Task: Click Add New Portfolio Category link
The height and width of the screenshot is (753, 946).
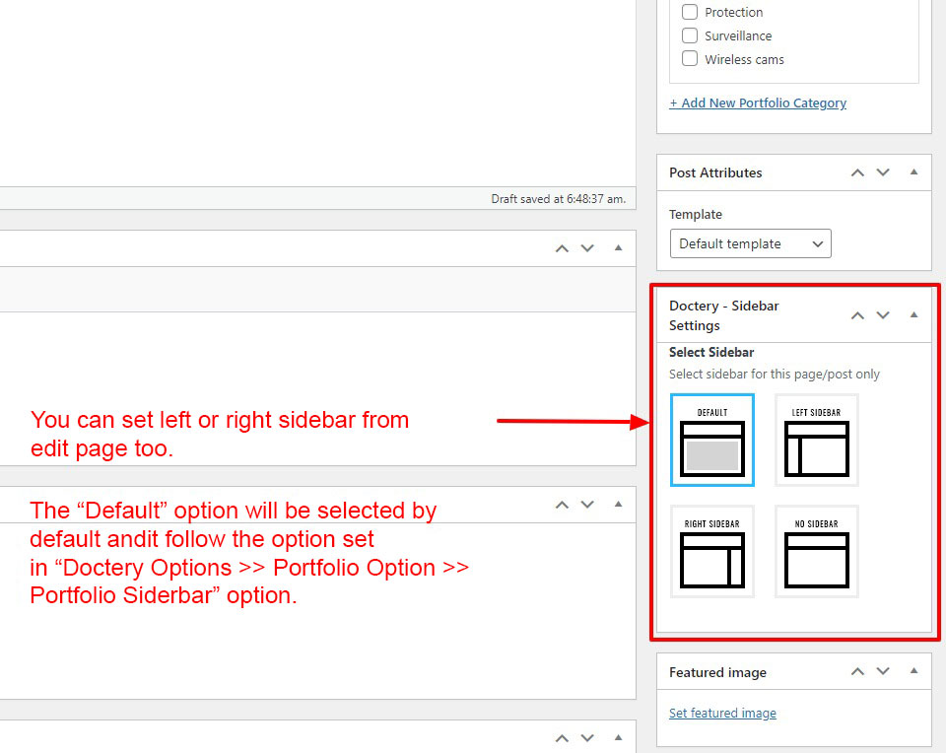Action: [757, 103]
